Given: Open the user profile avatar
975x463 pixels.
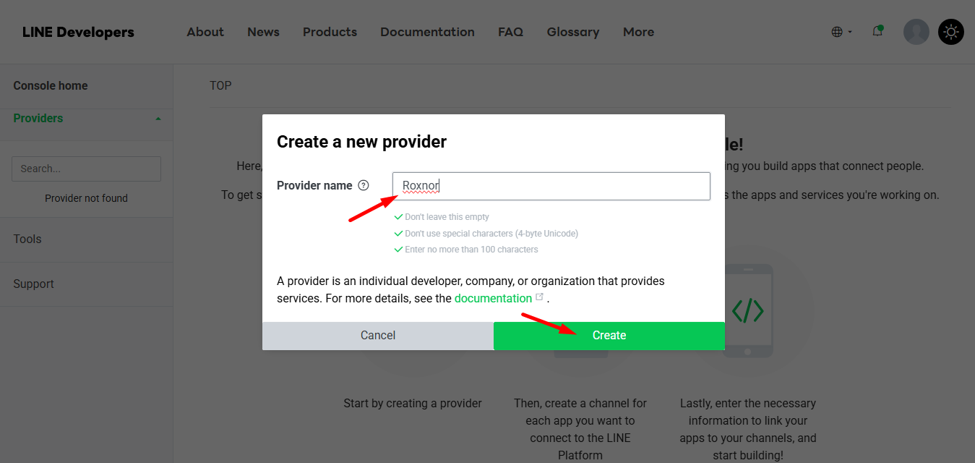Looking at the screenshot, I should click(x=916, y=31).
